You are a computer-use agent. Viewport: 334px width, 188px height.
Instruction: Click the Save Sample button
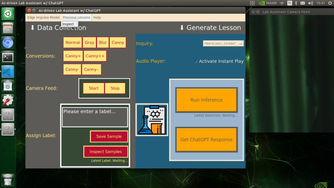(x=109, y=137)
